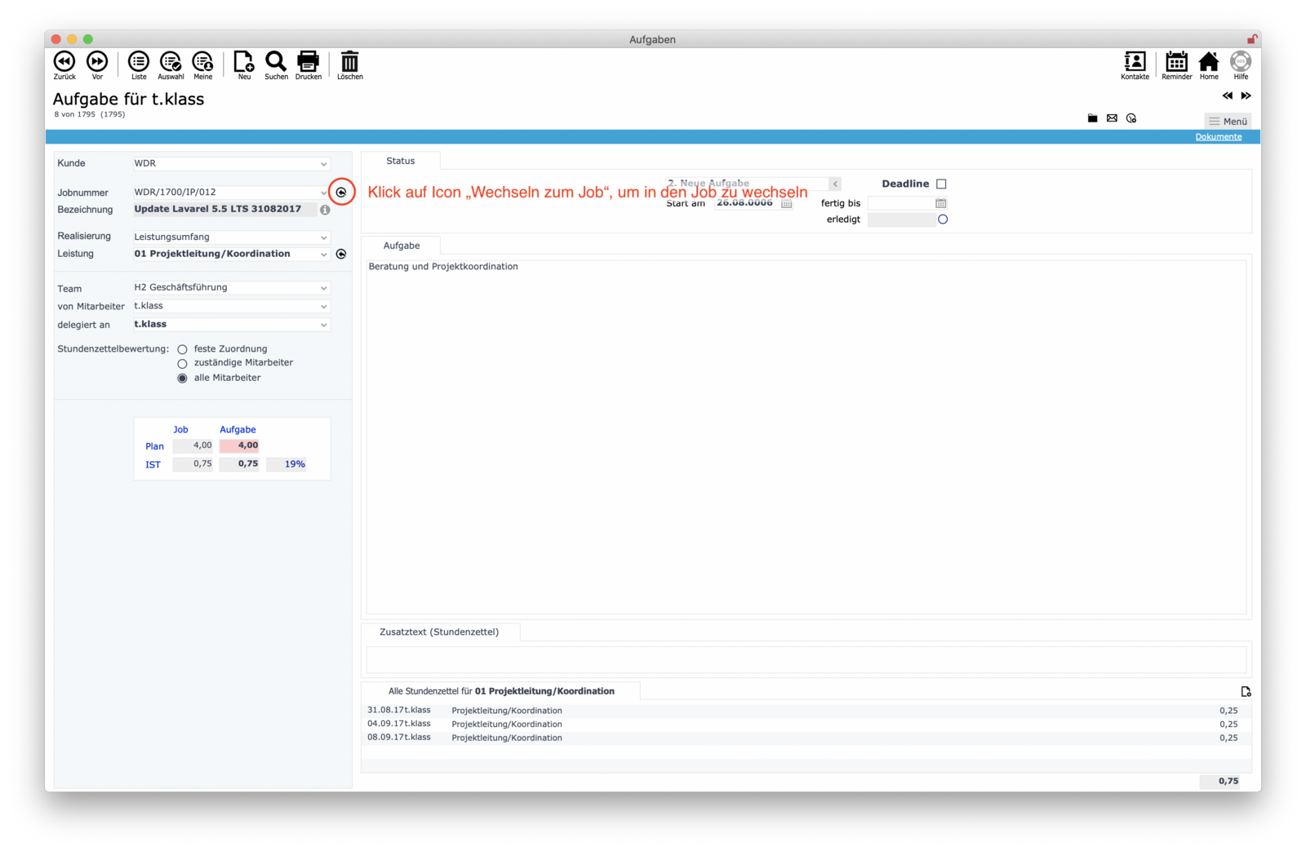Open the Liste view icon

coord(139,63)
